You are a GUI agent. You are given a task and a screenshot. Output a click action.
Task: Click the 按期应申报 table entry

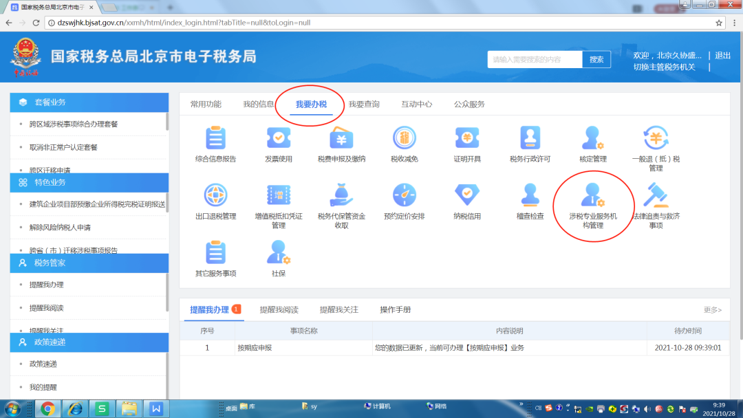(x=255, y=347)
